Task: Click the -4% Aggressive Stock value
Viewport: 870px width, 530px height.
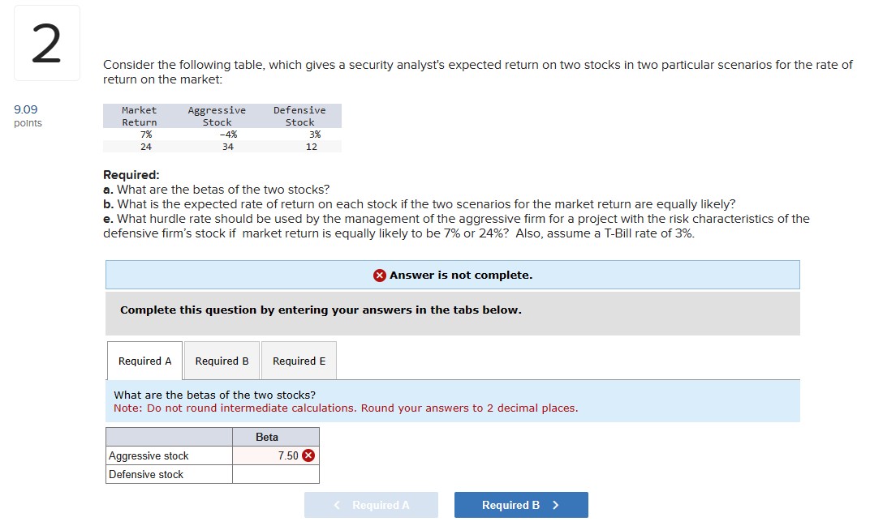Action: 230,135
